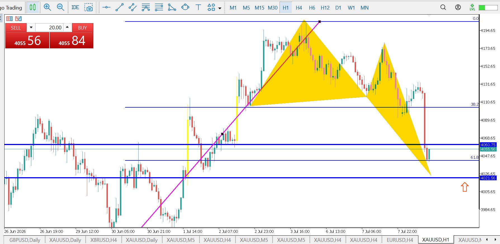Select the pitchfork-style lines tool icon
The width and height of the screenshot is (500, 244).
[x=146, y=8]
